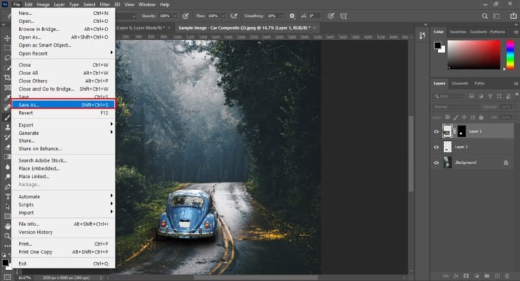Select the Clone Stamp tool
The width and height of the screenshot is (520, 281).
click(7, 127)
